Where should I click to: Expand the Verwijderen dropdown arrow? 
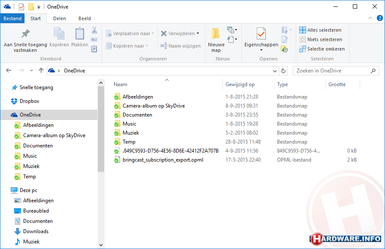coord(198,33)
